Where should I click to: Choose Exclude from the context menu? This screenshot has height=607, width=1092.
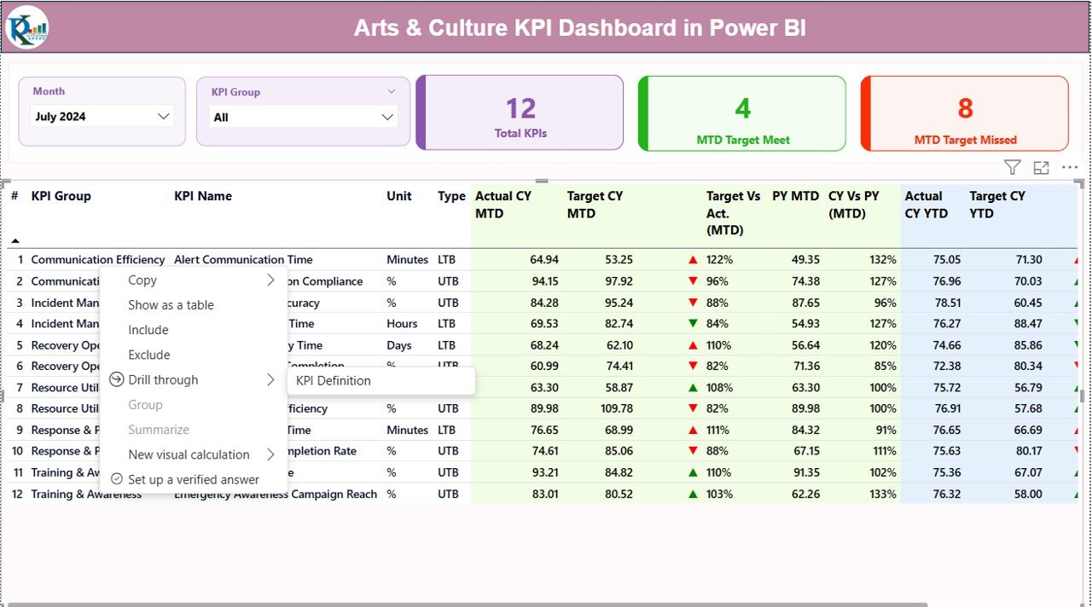coord(149,355)
